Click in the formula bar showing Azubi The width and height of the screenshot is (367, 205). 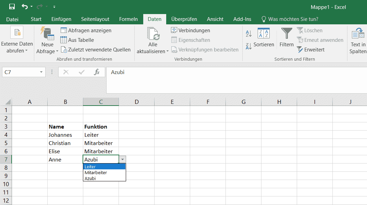pyautogui.click(x=236, y=80)
